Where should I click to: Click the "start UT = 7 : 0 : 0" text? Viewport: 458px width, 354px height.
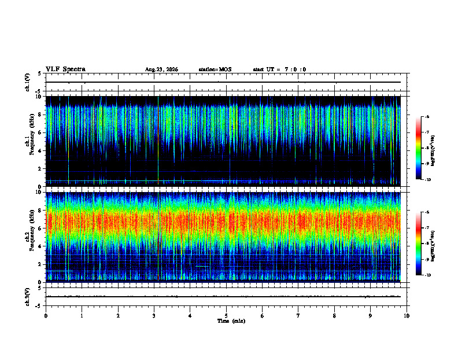click(x=279, y=69)
